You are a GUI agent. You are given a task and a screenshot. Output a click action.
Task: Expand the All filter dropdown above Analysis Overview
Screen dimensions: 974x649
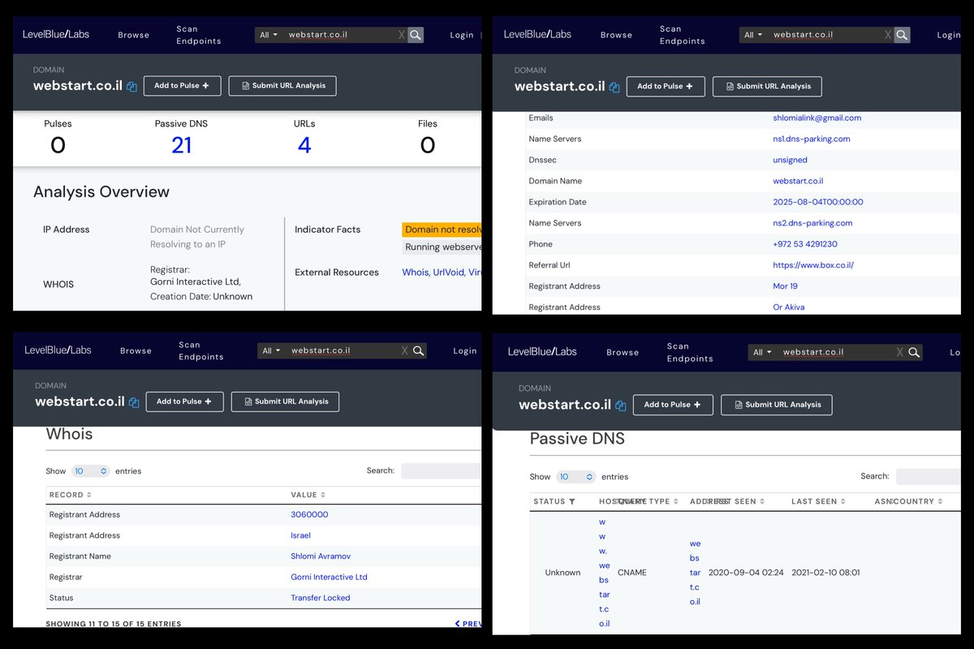click(x=268, y=35)
